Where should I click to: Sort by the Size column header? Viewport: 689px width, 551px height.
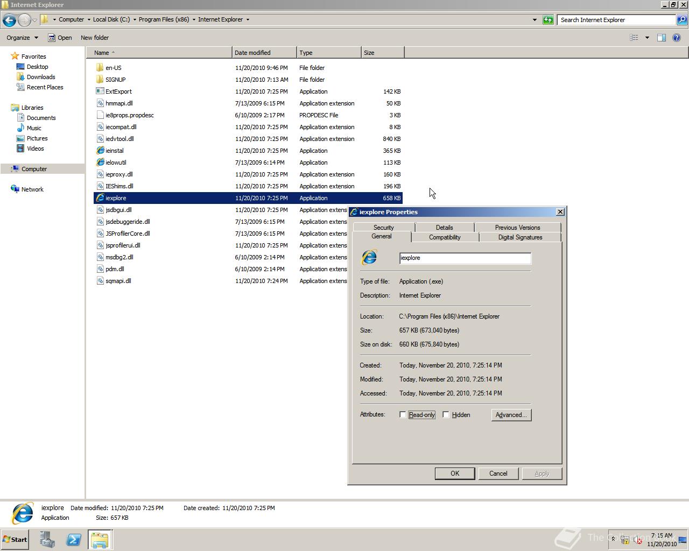pyautogui.click(x=383, y=53)
